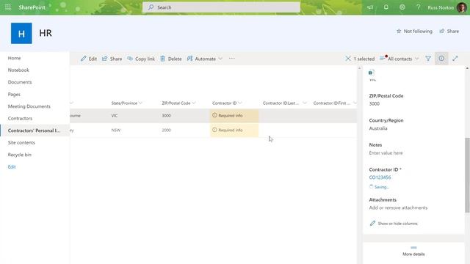The height and width of the screenshot is (264, 470).
Task: Open the All contacts view switcher
Action: 399,59
